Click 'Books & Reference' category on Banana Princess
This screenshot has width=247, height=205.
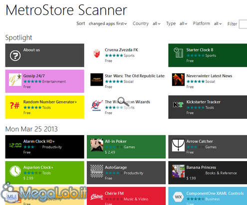point(221,173)
